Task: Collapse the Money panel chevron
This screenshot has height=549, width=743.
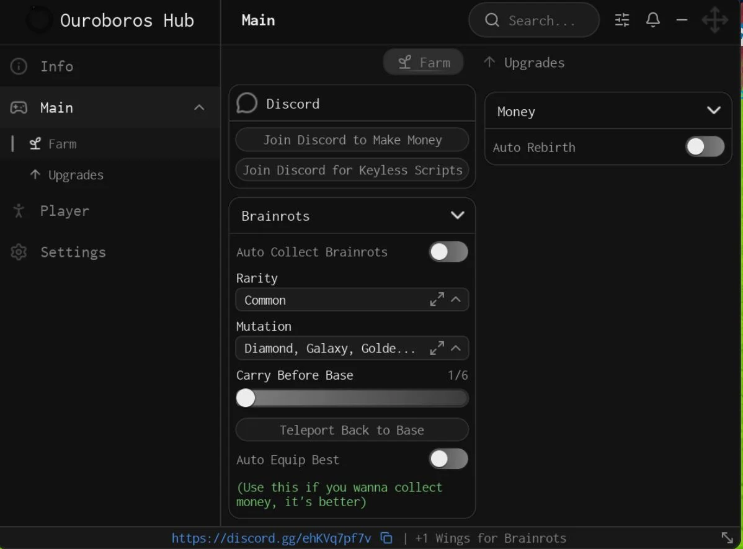Action: coord(714,110)
